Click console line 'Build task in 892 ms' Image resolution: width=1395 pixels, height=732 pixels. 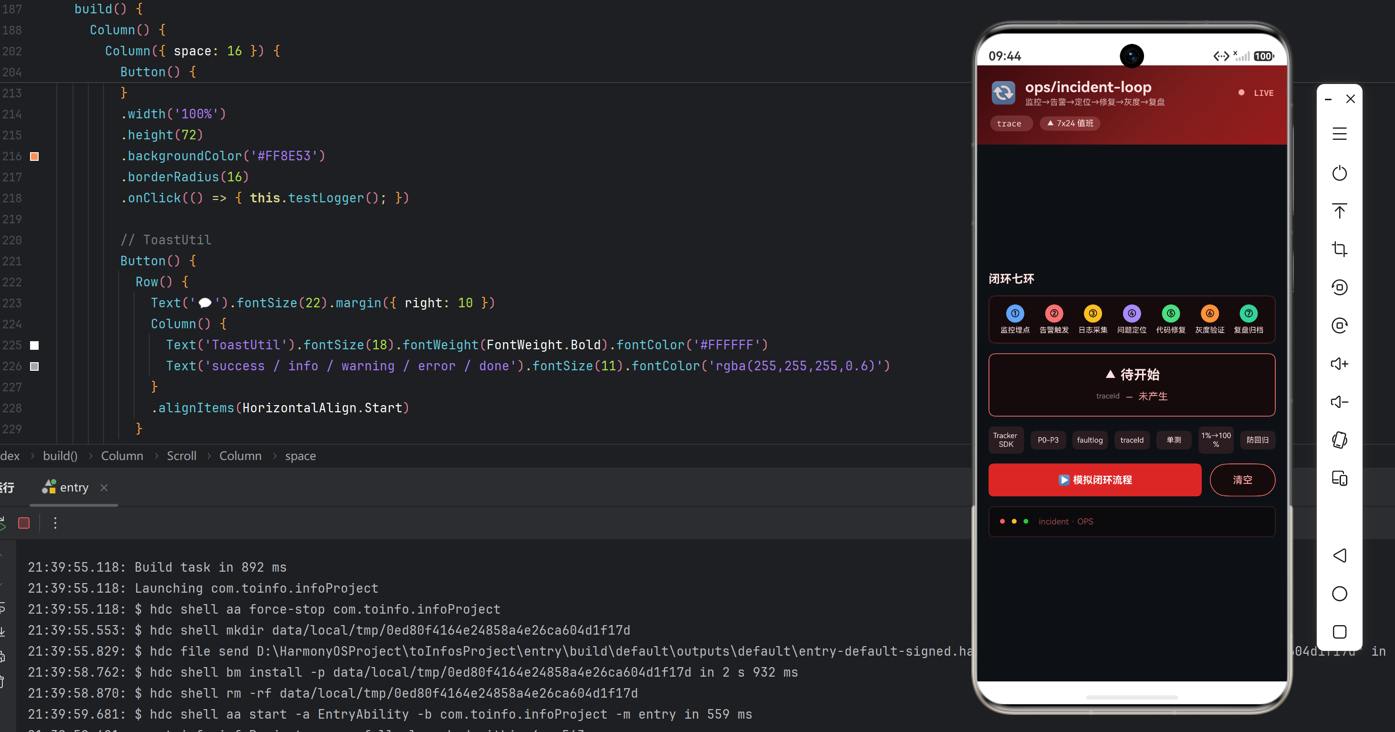click(210, 567)
